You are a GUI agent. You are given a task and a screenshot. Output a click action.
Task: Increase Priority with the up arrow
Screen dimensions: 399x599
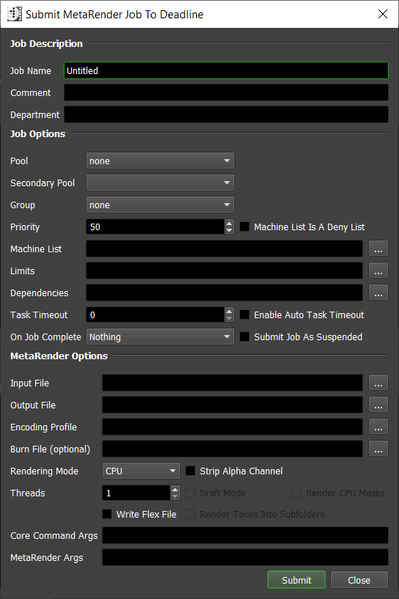coord(229,223)
